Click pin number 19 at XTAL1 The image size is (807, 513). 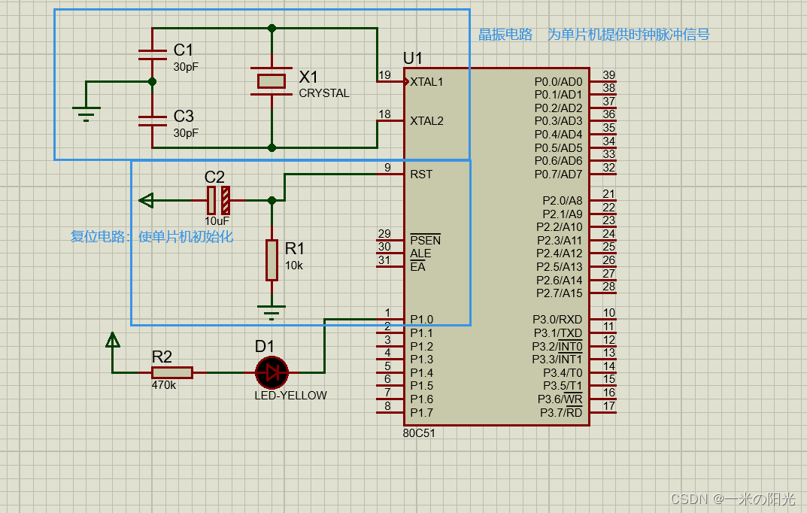(x=384, y=75)
